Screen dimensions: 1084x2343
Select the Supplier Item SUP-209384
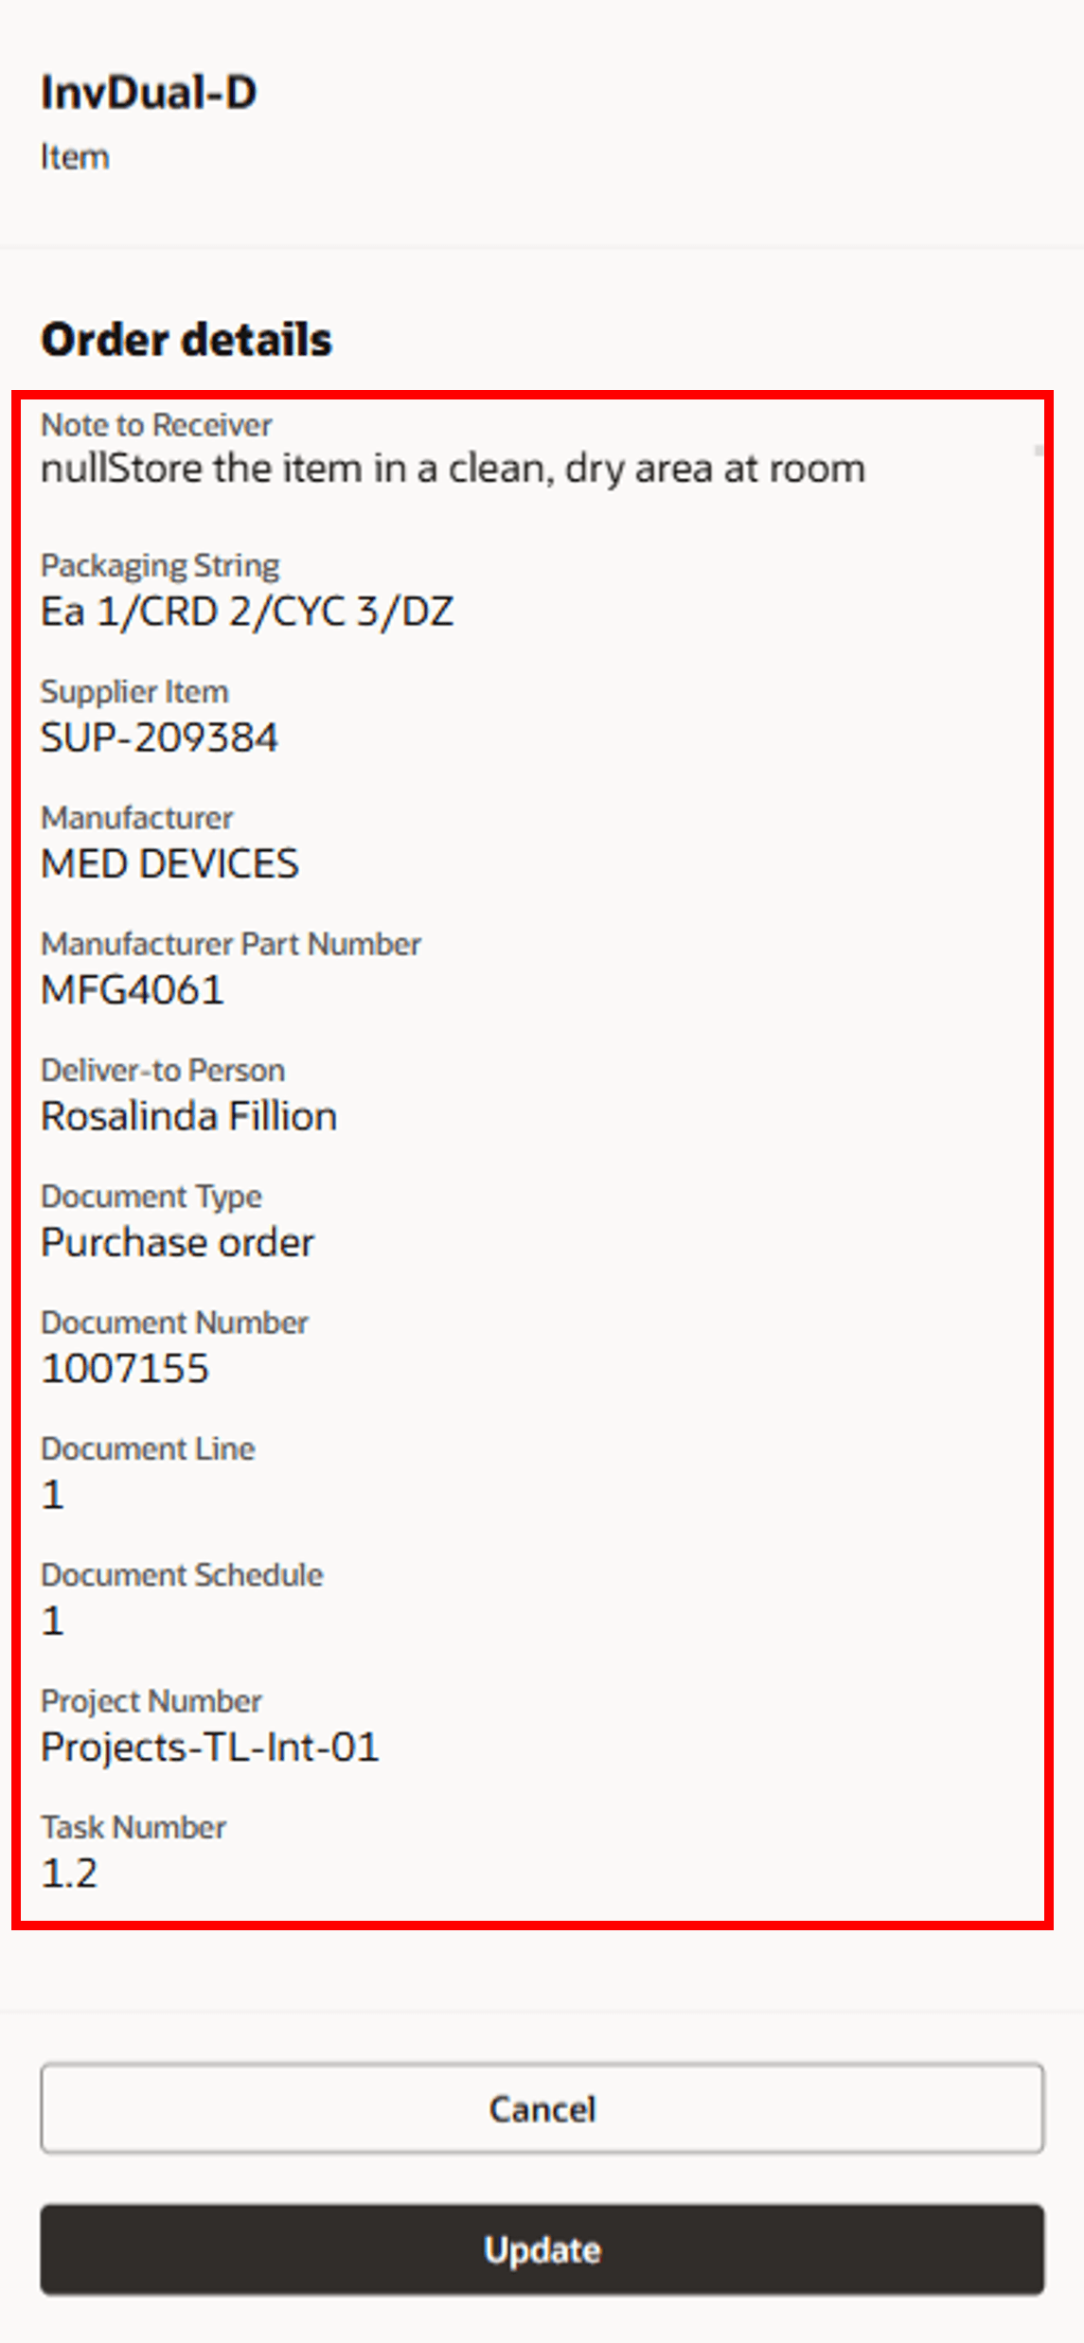(x=161, y=738)
